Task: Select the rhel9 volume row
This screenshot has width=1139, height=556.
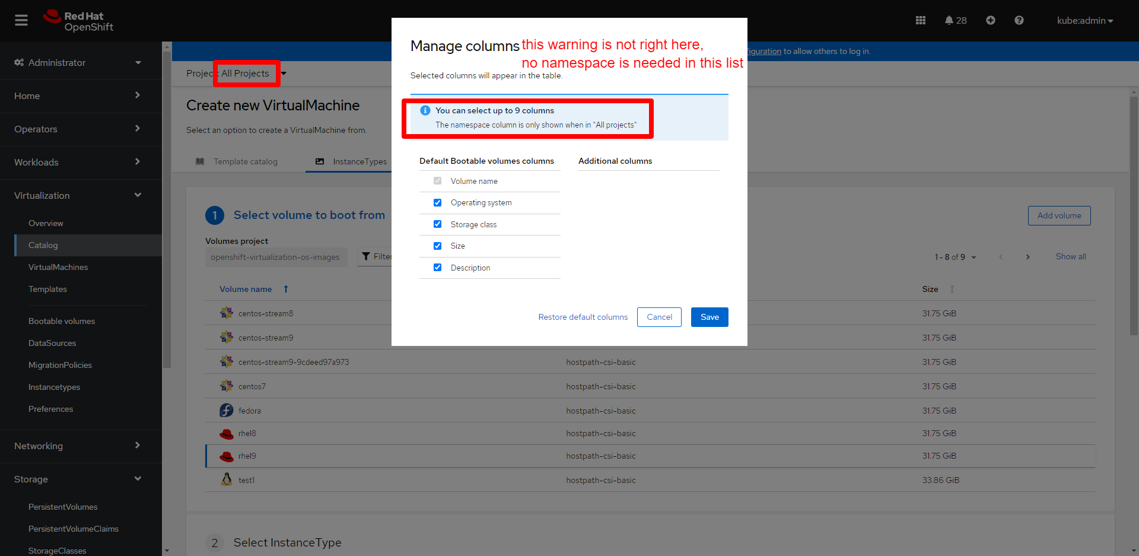Action: click(x=650, y=456)
